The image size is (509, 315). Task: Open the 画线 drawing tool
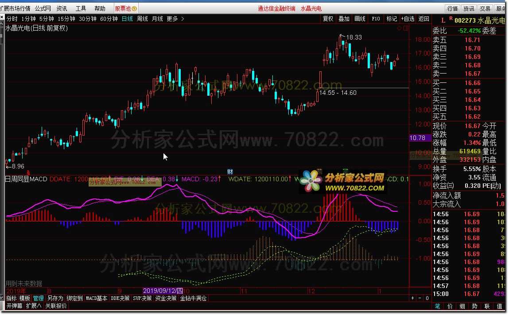pos(360,19)
